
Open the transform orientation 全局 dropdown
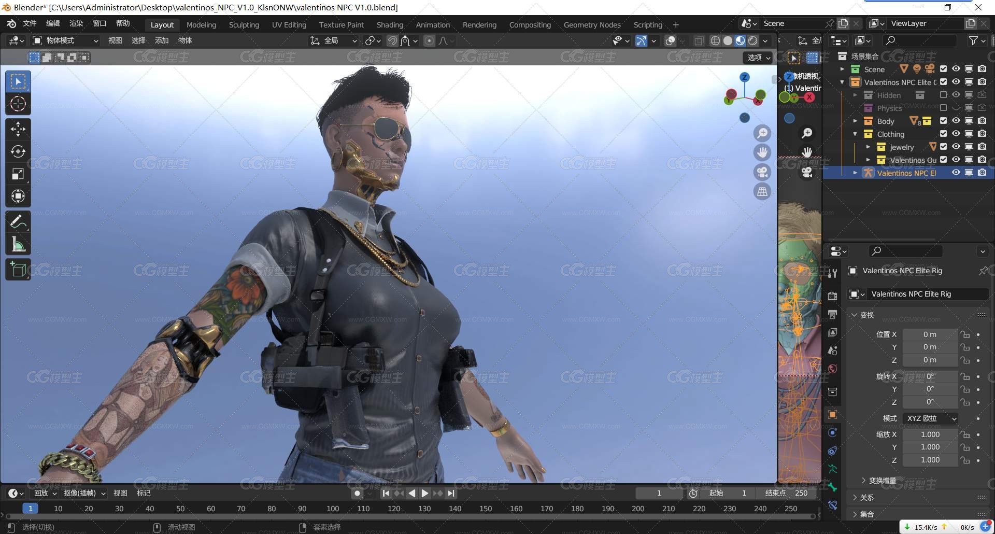(334, 40)
